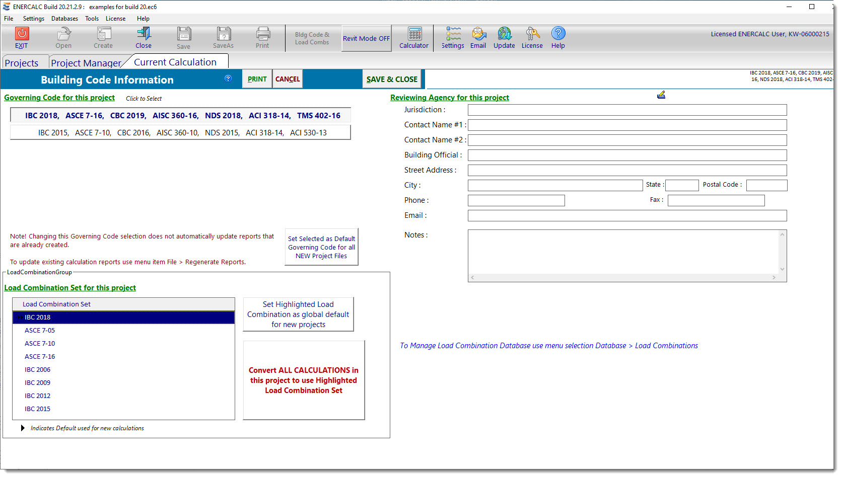Screen dimensions: 841x477
Task: Toggle the Revit Mode OFF button
Action: click(367, 38)
